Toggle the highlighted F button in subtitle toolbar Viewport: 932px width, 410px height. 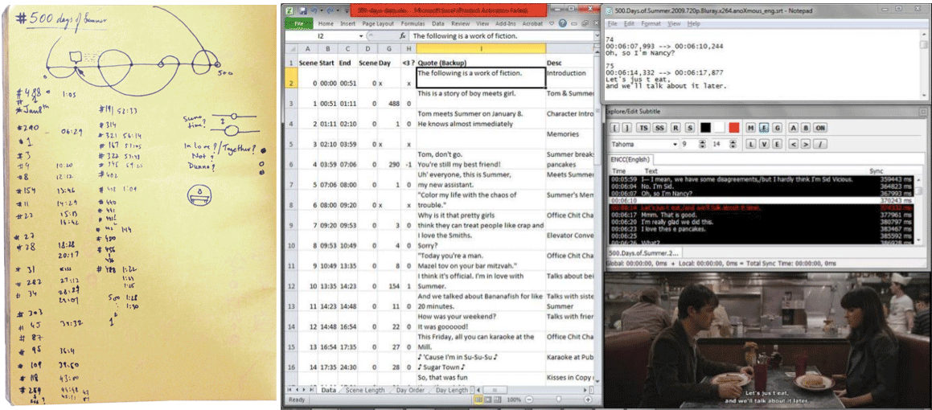coord(765,128)
